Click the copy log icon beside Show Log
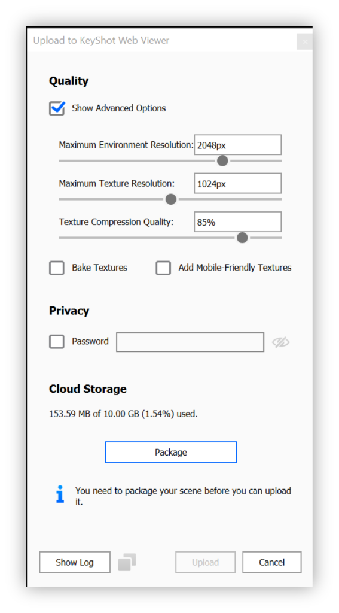The image size is (339, 613). click(x=127, y=562)
